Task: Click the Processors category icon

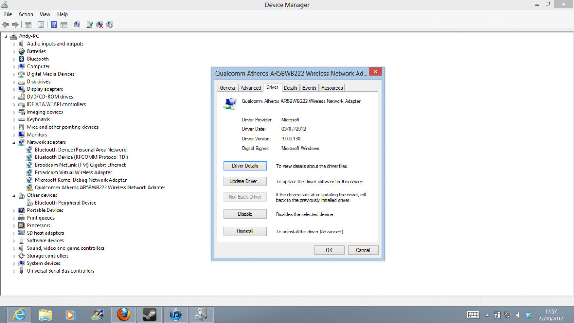Action: (x=21, y=226)
